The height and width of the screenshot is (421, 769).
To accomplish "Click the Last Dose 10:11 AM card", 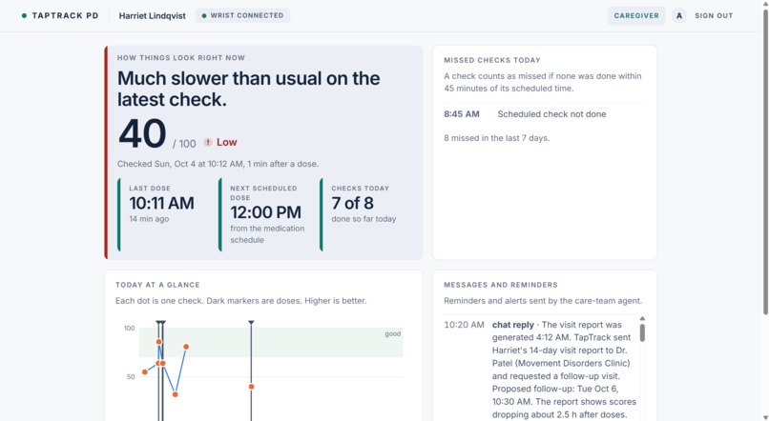I will pyautogui.click(x=164, y=214).
